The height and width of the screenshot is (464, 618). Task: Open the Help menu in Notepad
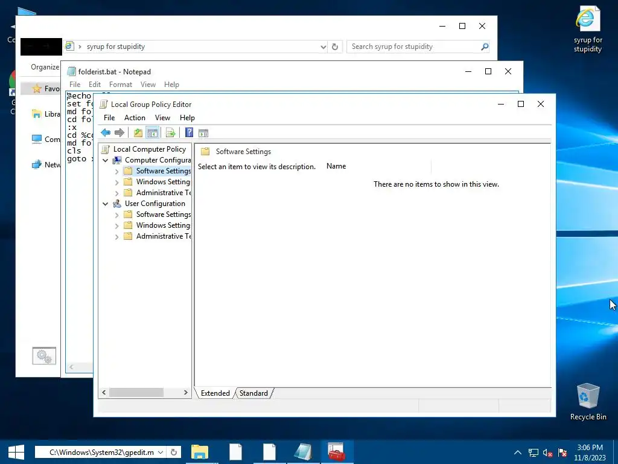pos(171,85)
